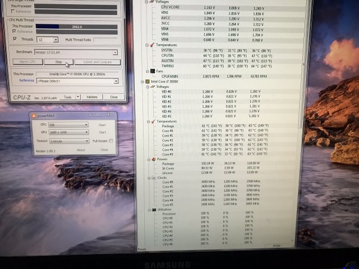The image size is (359, 269).
Task: Click the Validate button in CPU-Z
Action: (92, 97)
